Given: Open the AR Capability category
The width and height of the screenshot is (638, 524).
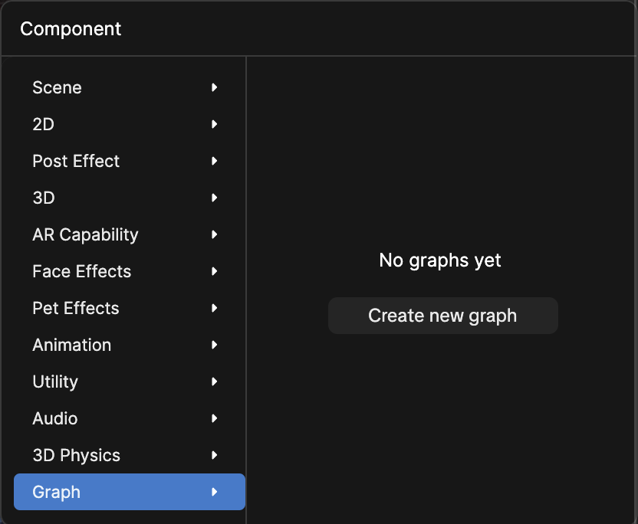Looking at the screenshot, I should click(x=130, y=234).
